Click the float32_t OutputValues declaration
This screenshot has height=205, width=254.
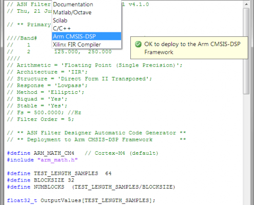(x=81, y=200)
